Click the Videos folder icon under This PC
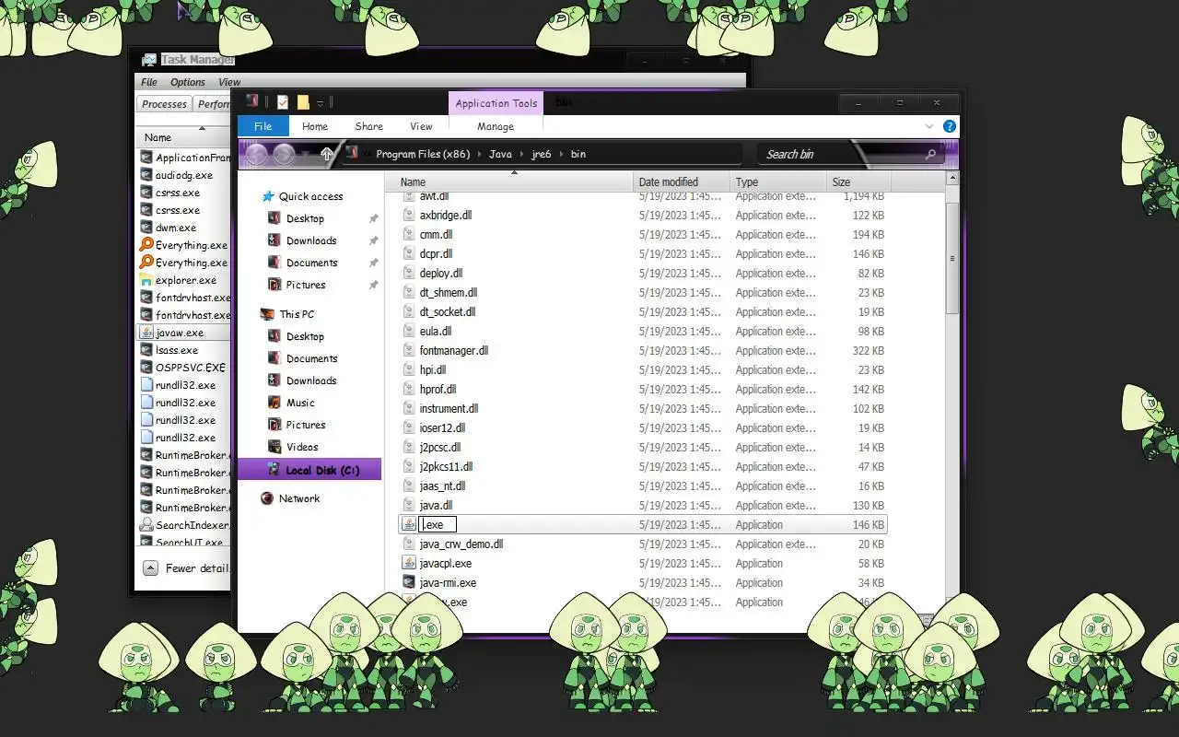 tap(274, 447)
